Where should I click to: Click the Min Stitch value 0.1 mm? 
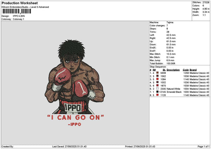coord(170,57)
